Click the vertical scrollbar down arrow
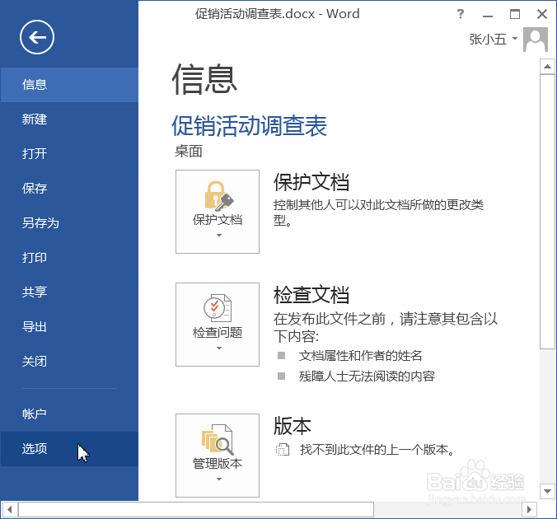This screenshot has height=519, width=557. pos(547,491)
